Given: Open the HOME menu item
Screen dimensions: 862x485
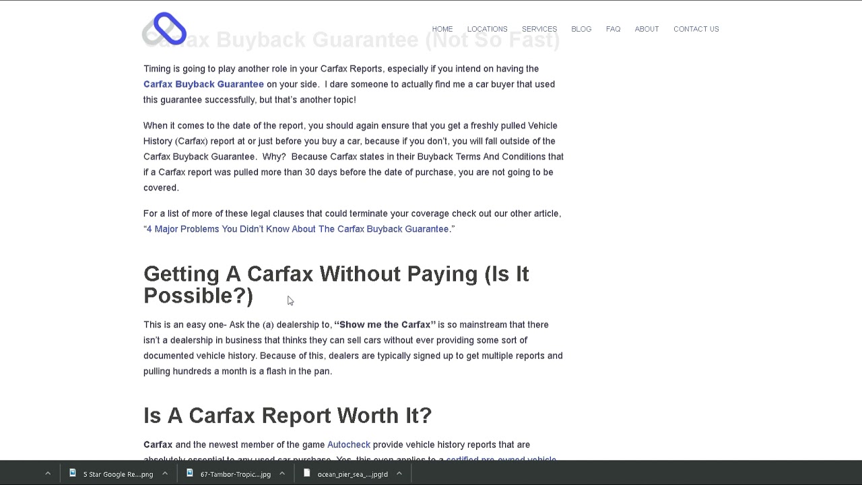Looking at the screenshot, I should (x=442, y=29).
